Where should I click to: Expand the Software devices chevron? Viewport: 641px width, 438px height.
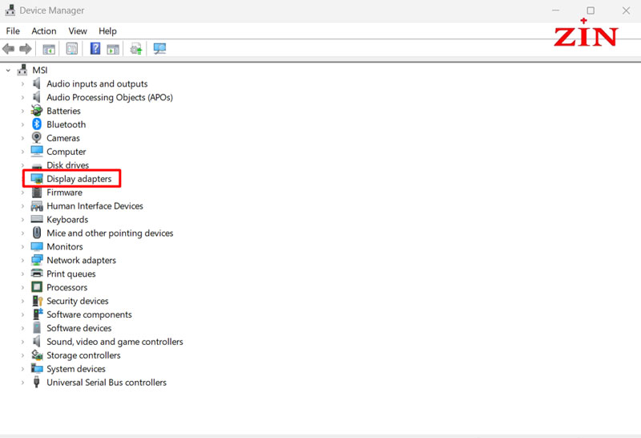click(22, 328)
